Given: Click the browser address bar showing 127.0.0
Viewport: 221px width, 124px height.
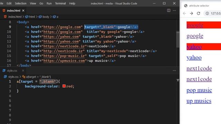Looking at the screenshot, I should pyautogui.click(x=213, y=13).
